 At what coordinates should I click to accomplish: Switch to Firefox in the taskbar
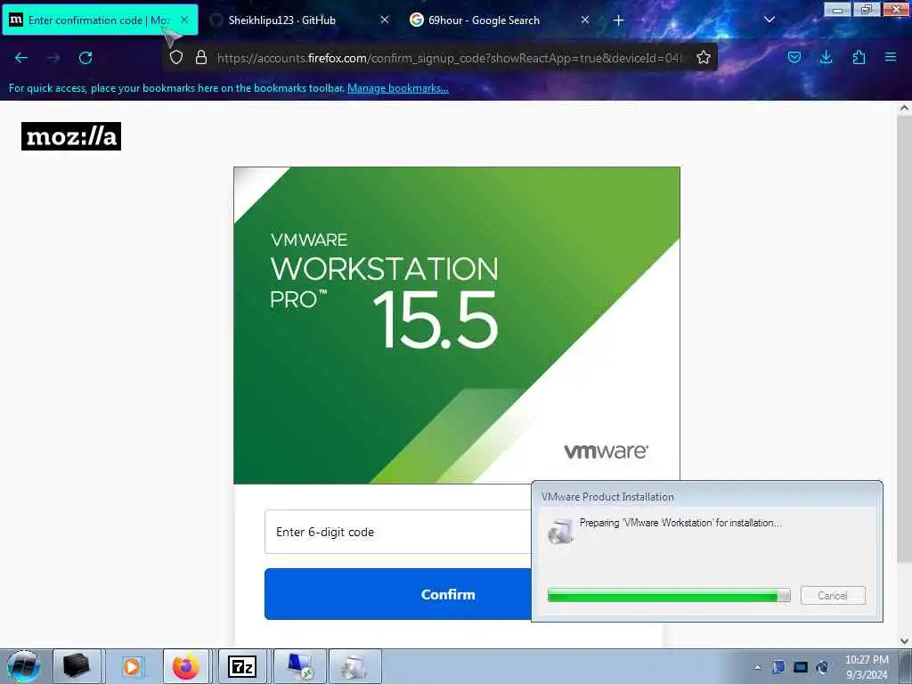point(186,666)
